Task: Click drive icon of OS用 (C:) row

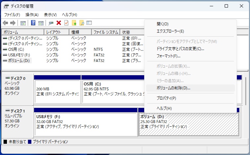Action: [x=5, y=49]
